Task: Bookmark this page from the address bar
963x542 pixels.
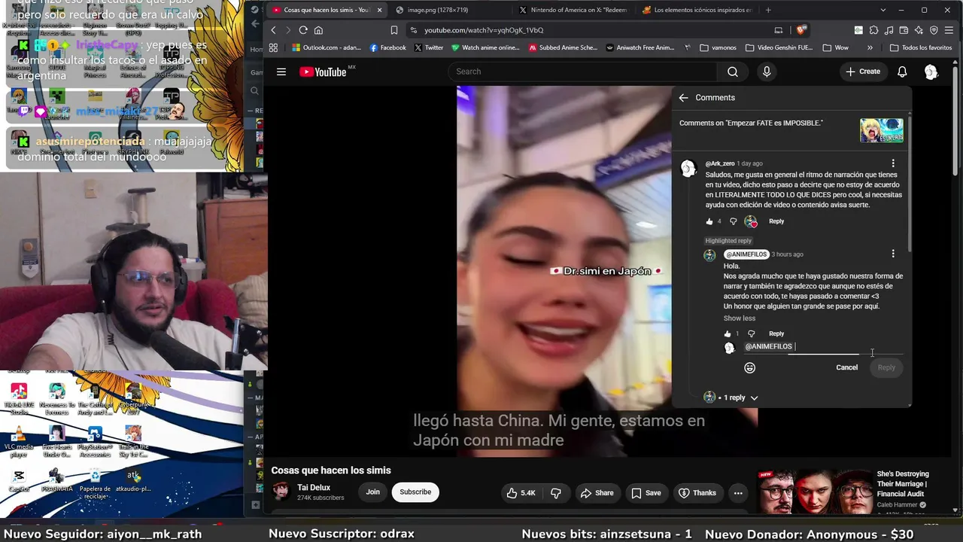Action: (394, 30)
